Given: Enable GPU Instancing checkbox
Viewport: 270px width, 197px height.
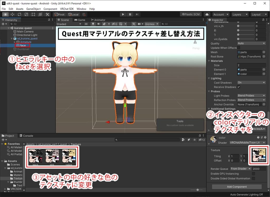Looking at the screenshot, I should point(253,174).
